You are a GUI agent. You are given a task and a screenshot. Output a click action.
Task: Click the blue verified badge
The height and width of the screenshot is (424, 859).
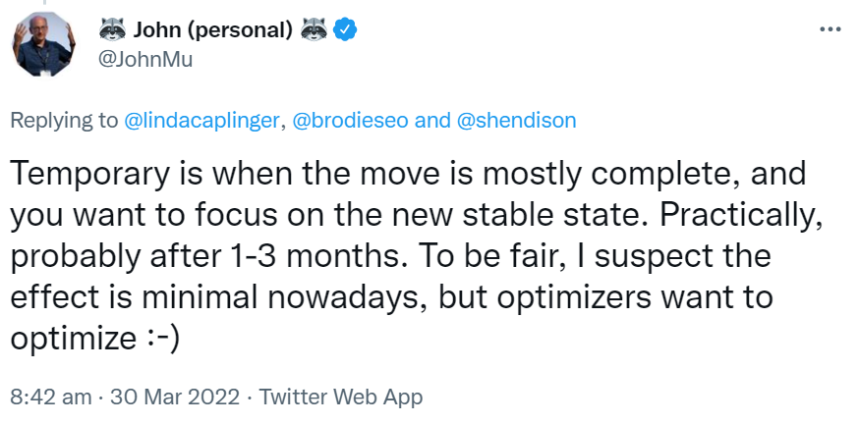pos(344,30)
